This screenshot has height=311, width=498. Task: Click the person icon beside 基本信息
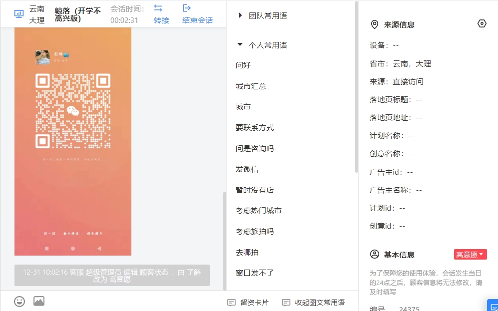coord(375,255)
